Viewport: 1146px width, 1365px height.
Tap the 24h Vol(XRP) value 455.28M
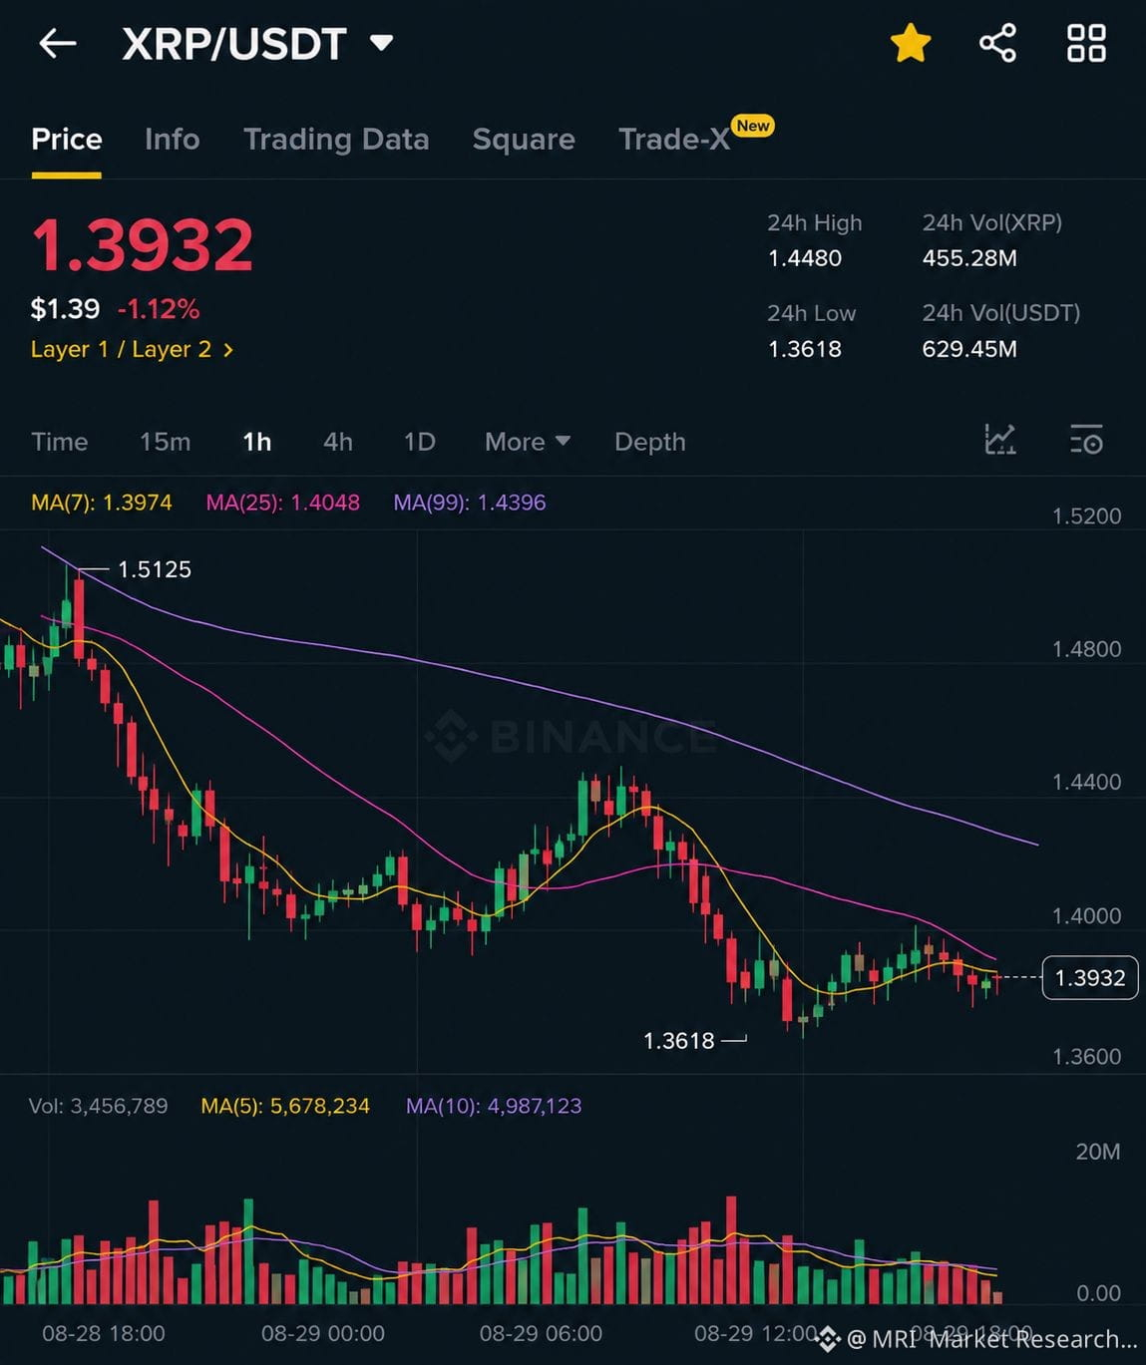pos(969,258)
